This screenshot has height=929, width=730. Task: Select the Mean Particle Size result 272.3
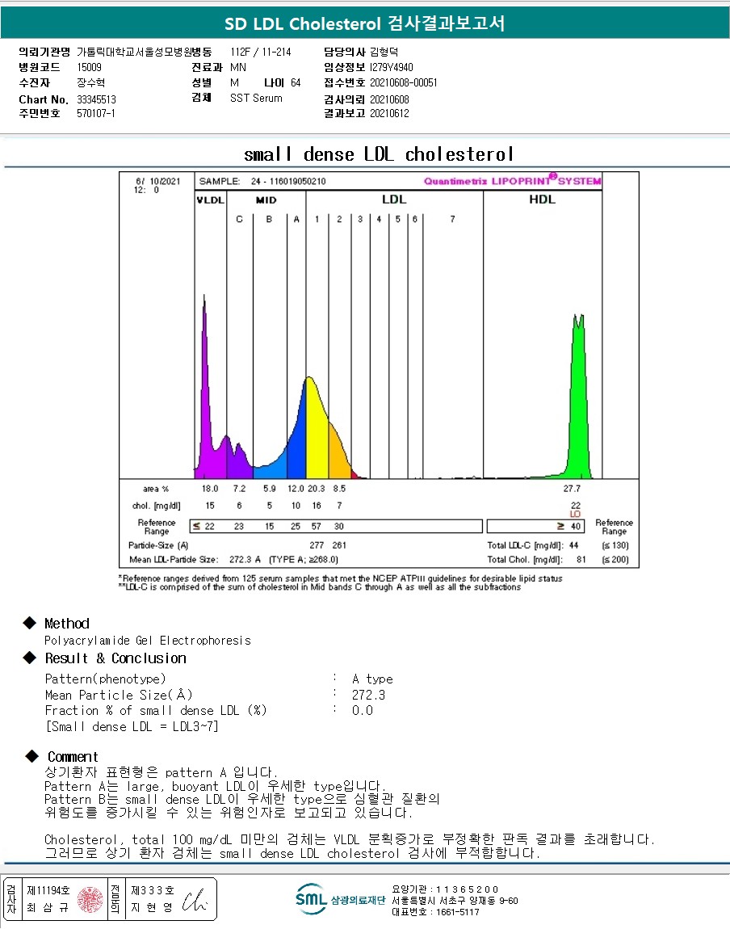368,695
